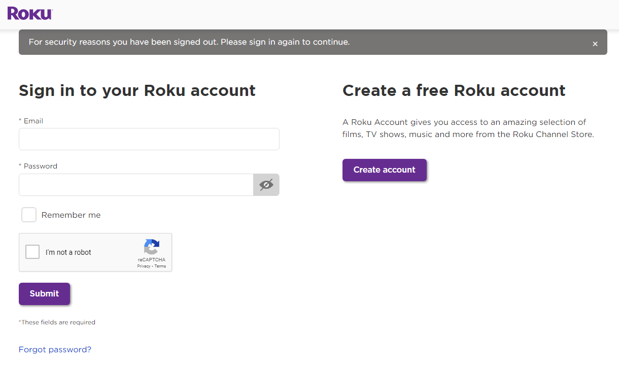Dismiss the signed-out notification with the X
This screenshot has height=367, width=619.
pos(595,44)
